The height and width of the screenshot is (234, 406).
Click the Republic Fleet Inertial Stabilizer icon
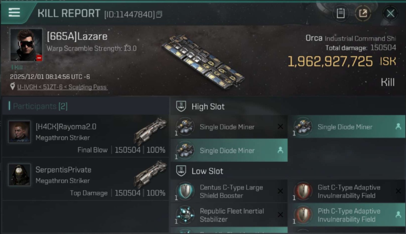[185, 215]
